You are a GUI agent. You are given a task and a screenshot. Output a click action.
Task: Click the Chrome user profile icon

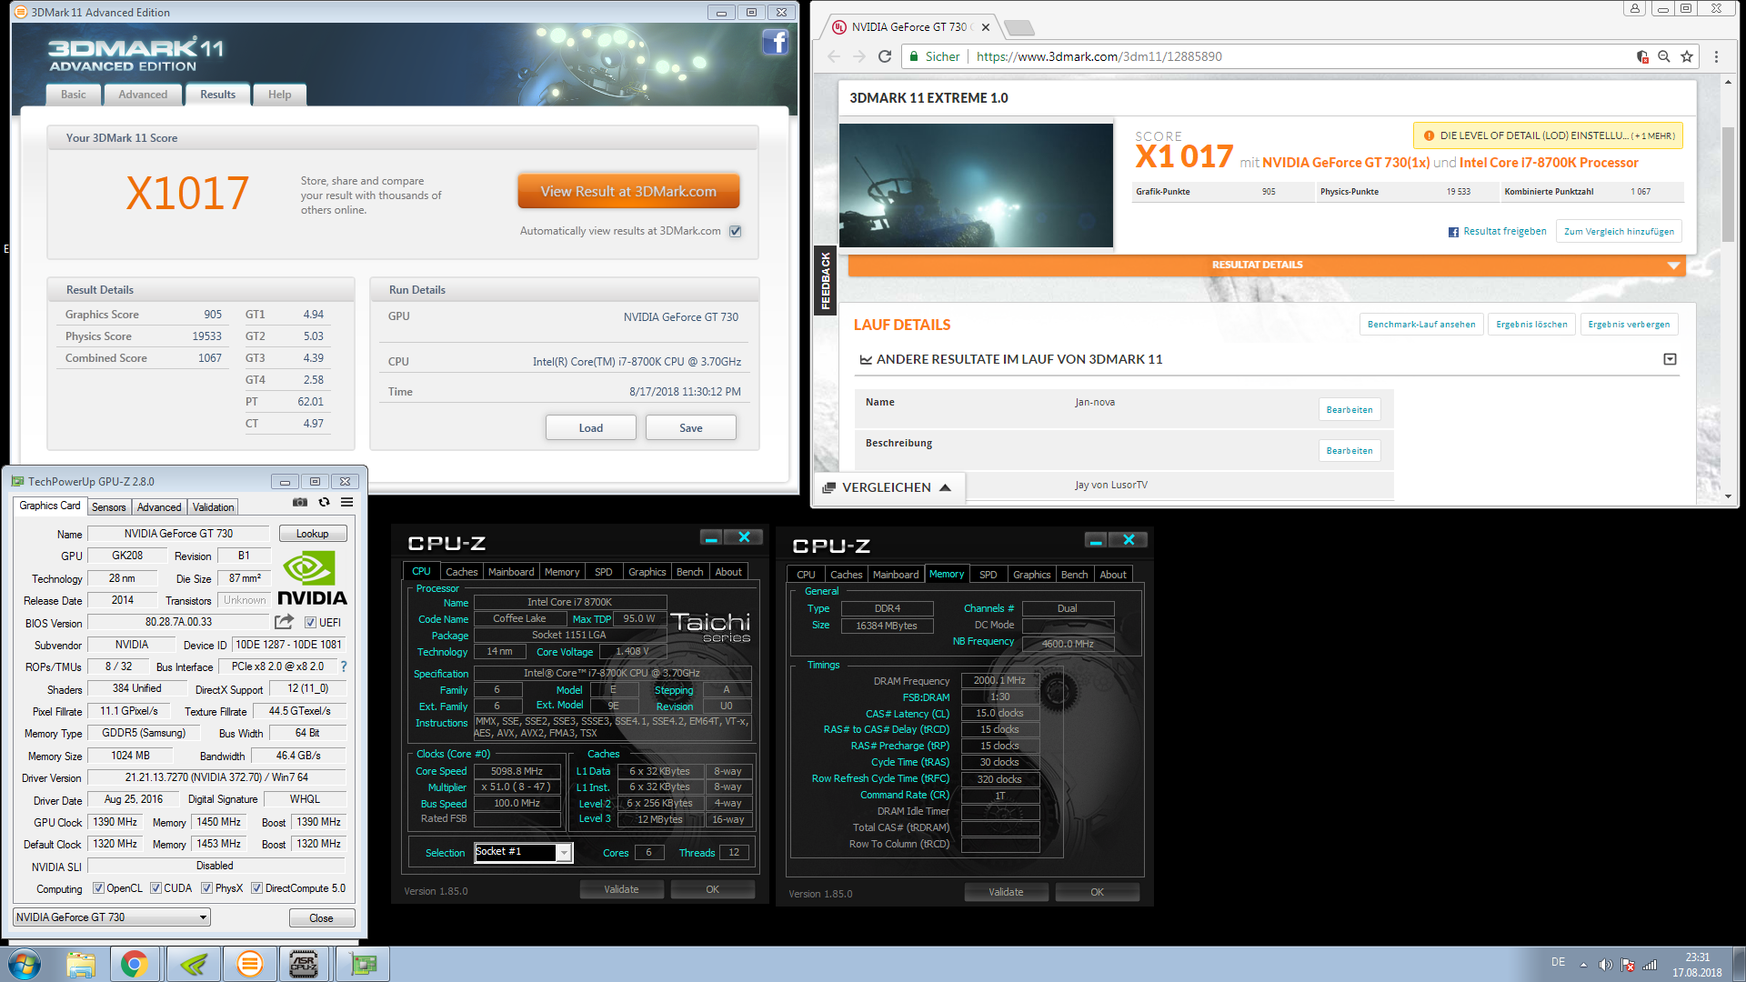pyautogui.click(x=1635, y=8)
